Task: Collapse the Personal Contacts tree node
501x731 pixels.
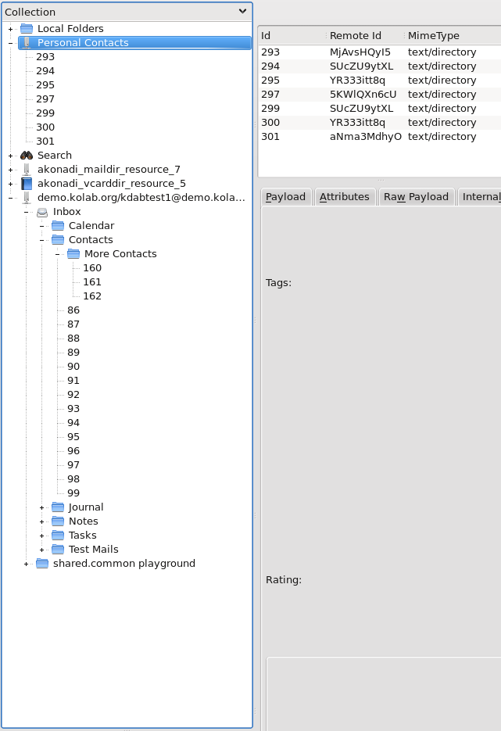Action: click(10, 43)
